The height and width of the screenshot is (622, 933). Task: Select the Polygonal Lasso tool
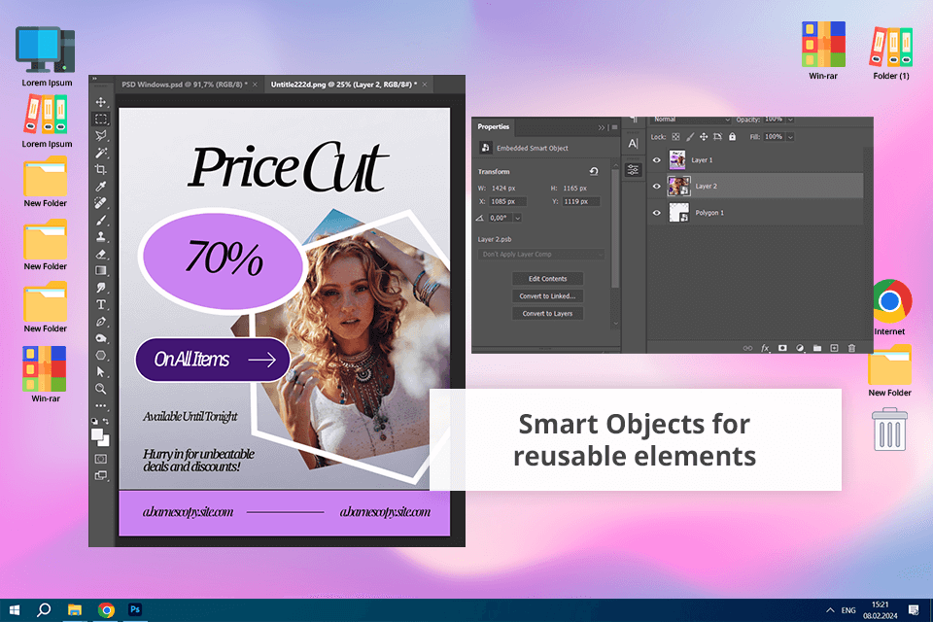point(100,136)
